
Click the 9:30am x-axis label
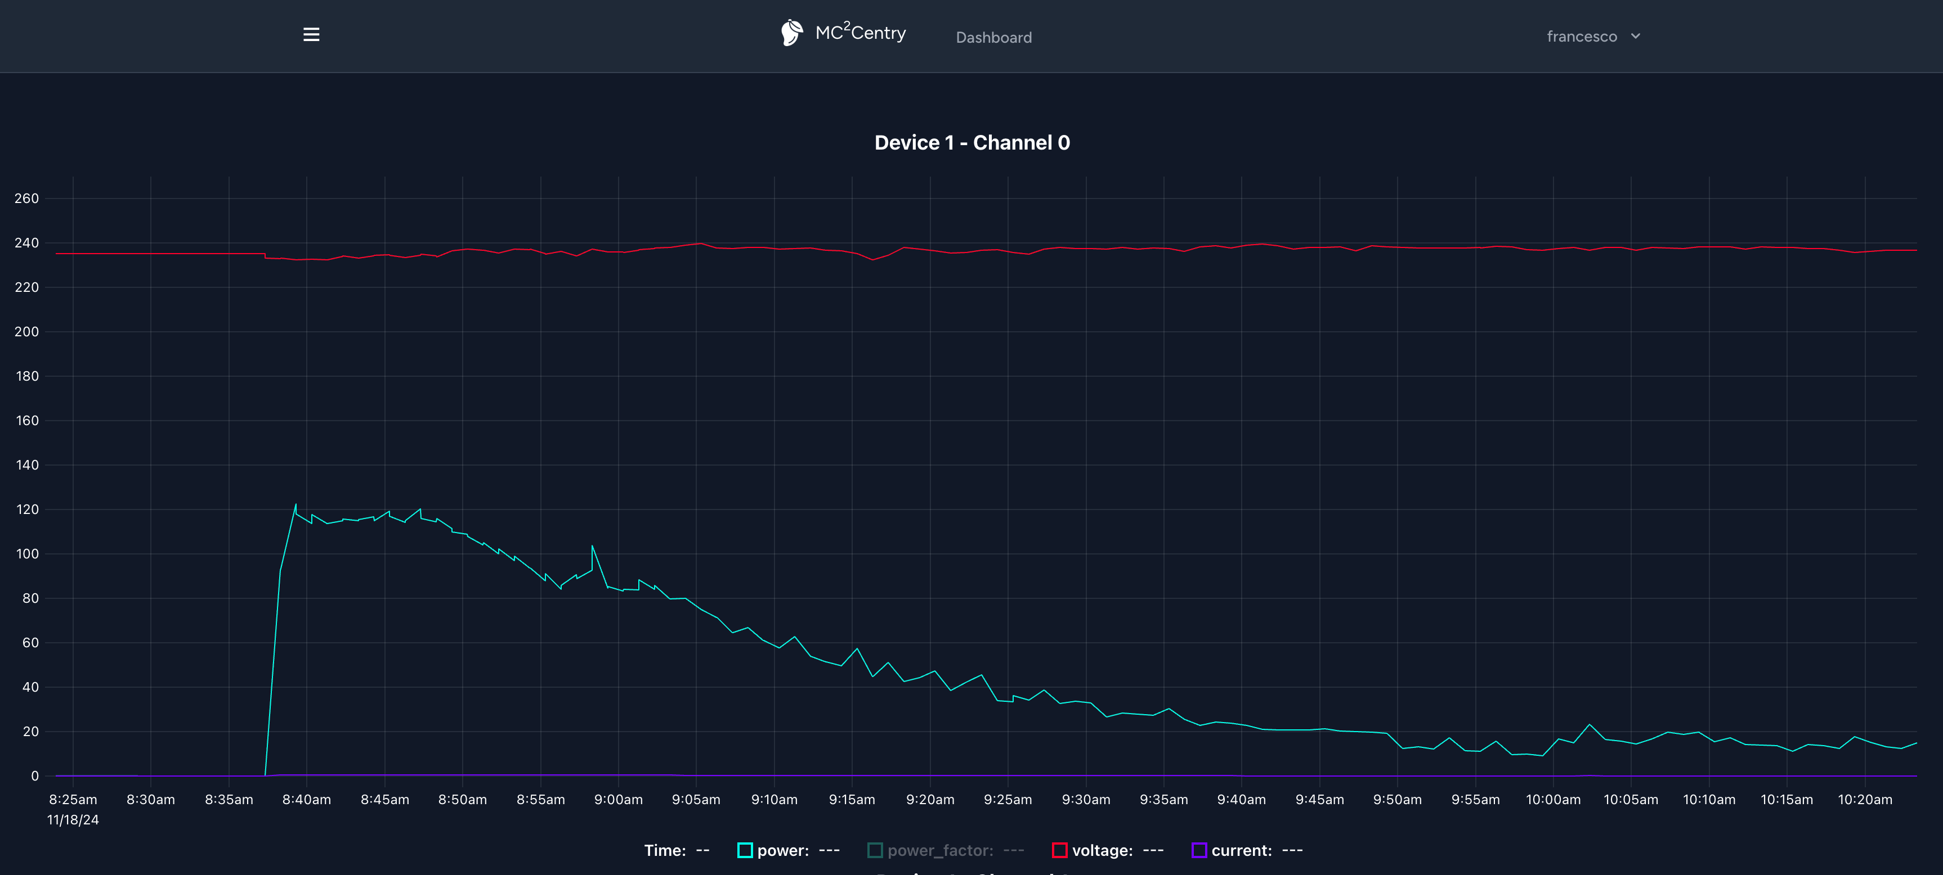point(1085,800)
